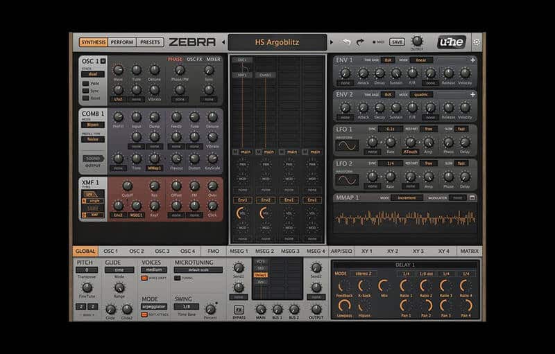555x354 pixels.
Task: Open the Glide mode menu showing time
Action: [119, 270]
